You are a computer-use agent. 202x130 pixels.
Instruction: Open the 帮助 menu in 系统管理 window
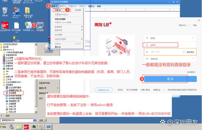(x=99, y=6)
